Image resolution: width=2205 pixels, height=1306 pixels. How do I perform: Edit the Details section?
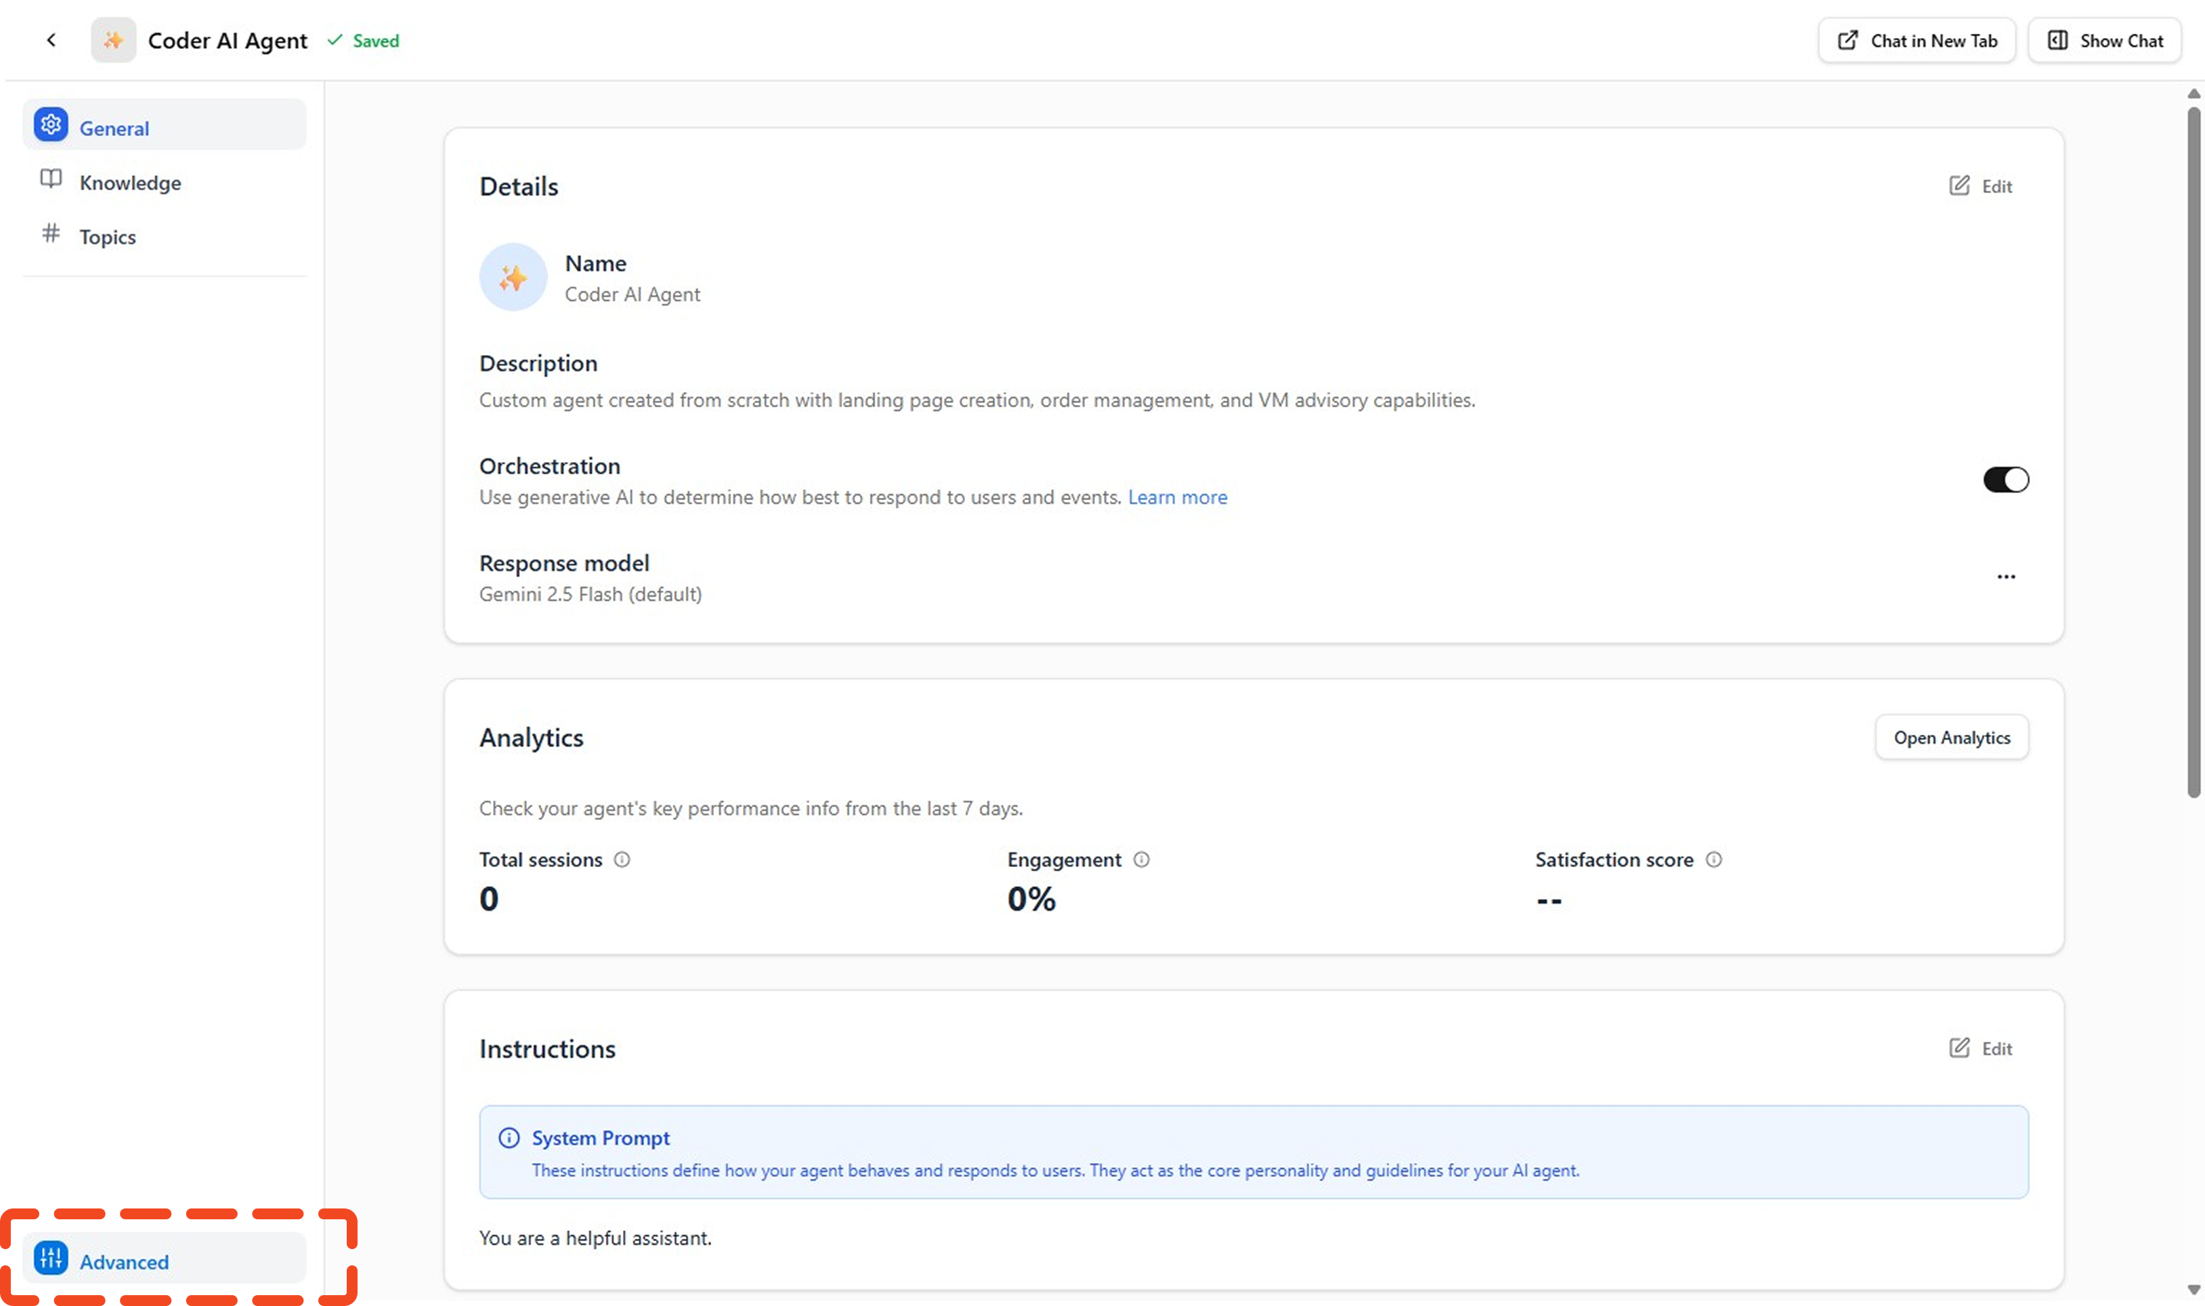tap(1980, 186)
